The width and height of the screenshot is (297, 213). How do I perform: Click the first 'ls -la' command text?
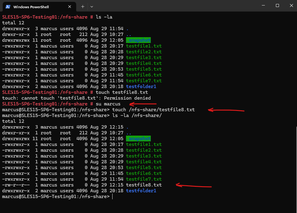pyautogui.click(x=104, y=17)
